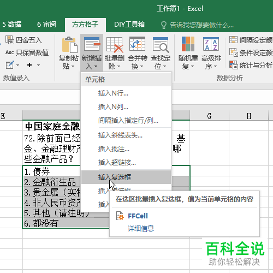Open the 批量删除 dropdown arrow
The height and width of the screenshot is (273, 273).
(x=118, y=67)
